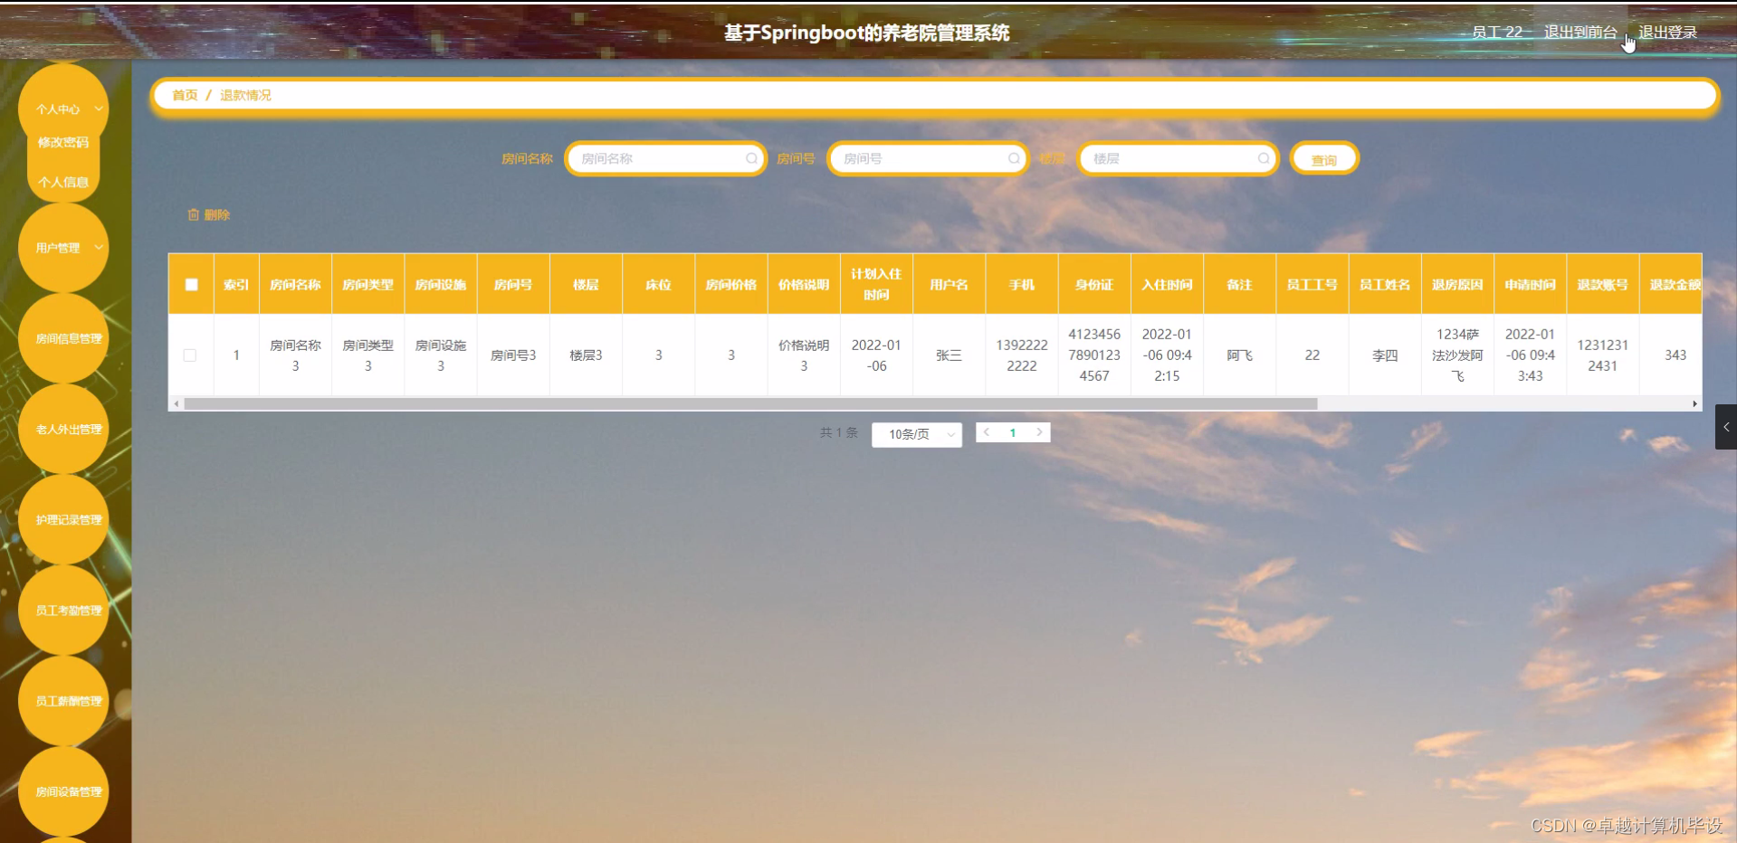
Task: Open the 10条/页 page size dropdown
Action: click(x=916, y=433)
